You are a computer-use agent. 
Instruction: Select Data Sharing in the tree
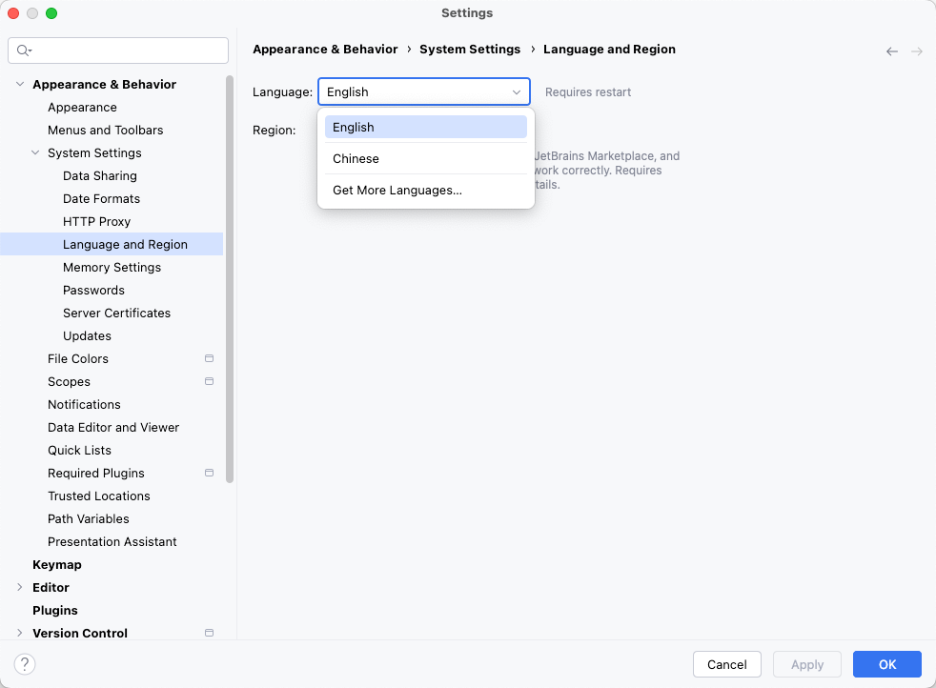coord(100,176)
